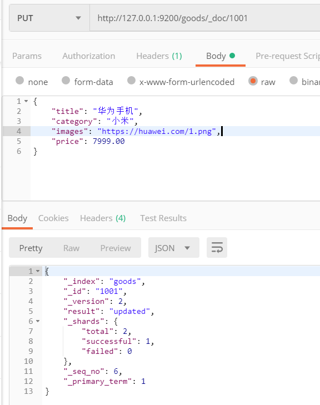
Task: Open the Pre-request Script tab
Action: [288, 56]
